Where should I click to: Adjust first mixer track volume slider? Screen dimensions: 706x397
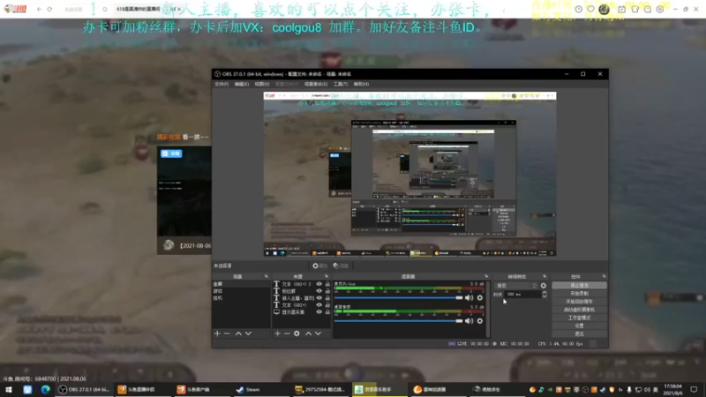pyautogui.click(x=399, y=297)
